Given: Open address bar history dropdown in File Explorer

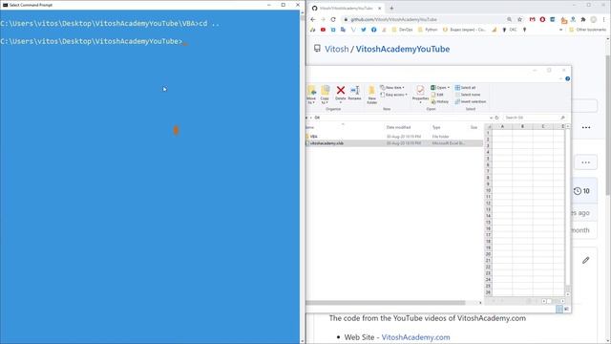Looking at the screenshot, I should [x=491, y=118].
